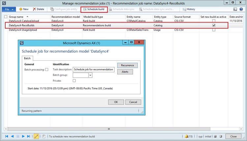This screenshot has width=247, height=141.
Task: Delete the selected recommendation job
Action: (x=39, y=9)
